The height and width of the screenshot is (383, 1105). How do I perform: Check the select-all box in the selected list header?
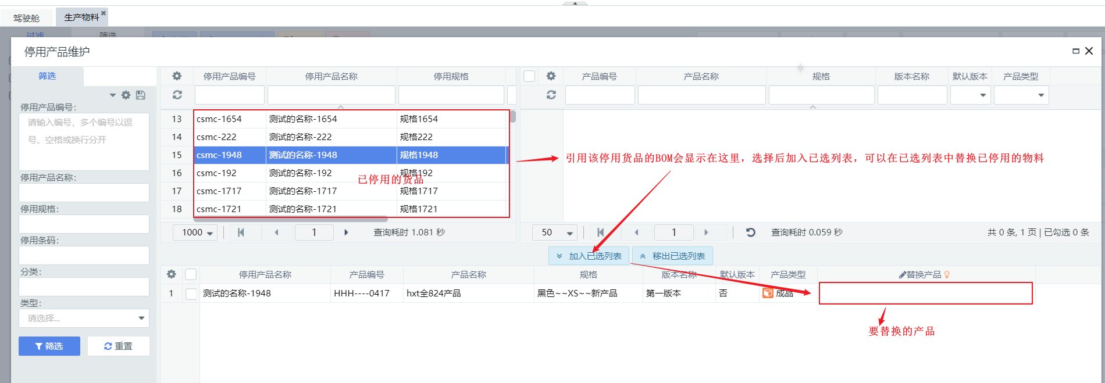[191, 274]
